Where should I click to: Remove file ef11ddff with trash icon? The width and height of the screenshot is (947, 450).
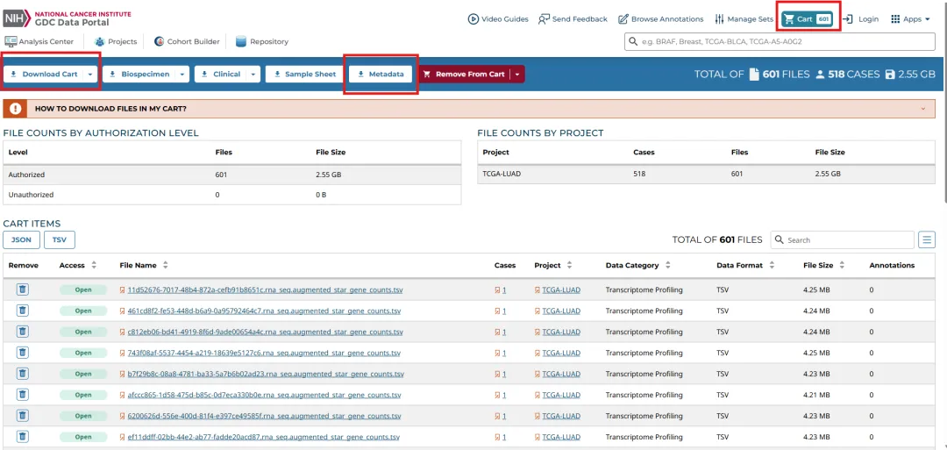pos(22,437)
